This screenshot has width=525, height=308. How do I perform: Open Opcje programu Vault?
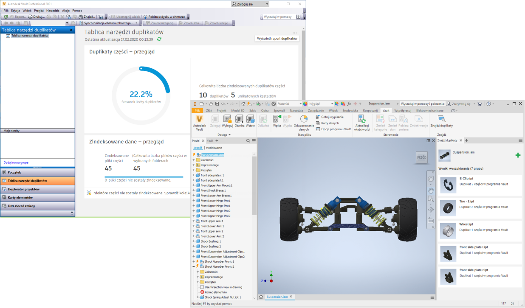click(x=333, y=129)
